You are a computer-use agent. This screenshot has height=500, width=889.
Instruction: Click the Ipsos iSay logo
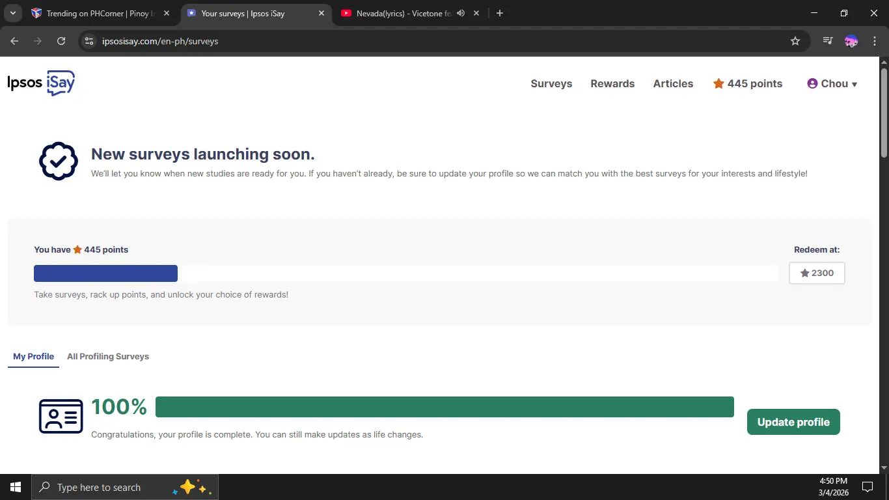tap(41, 83)
